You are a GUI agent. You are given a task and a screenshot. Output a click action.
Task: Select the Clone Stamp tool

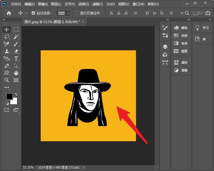tap(6, 51)
